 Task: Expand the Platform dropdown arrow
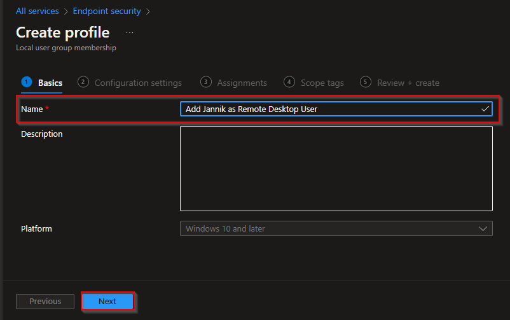[x=482, y=228]
